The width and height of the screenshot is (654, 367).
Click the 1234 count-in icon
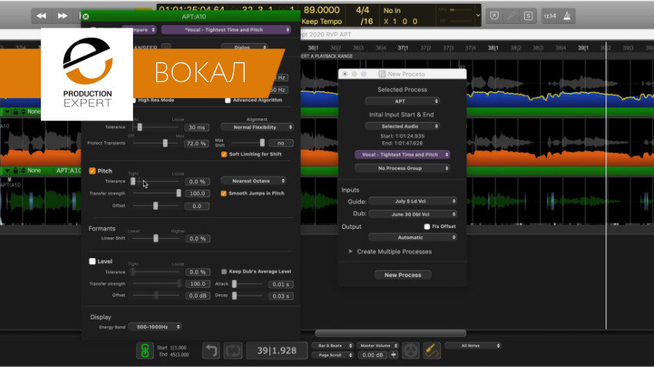549,16
